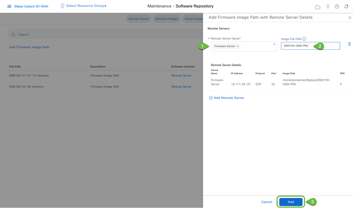Click the Maintenance breadcrumb text
This screenshot has width=353, height=208.
159,6
